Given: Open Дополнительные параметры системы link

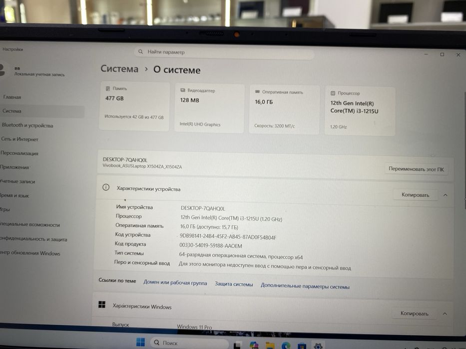Looking at the screenshot, I should [305, 286].
